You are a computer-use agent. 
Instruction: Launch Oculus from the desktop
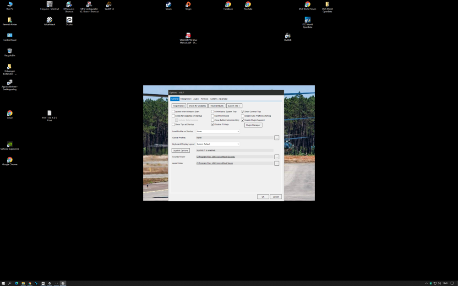69,21
